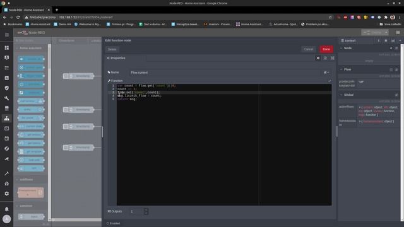
Task: Collapse the home assistant palette category
Action: [30, 48]
